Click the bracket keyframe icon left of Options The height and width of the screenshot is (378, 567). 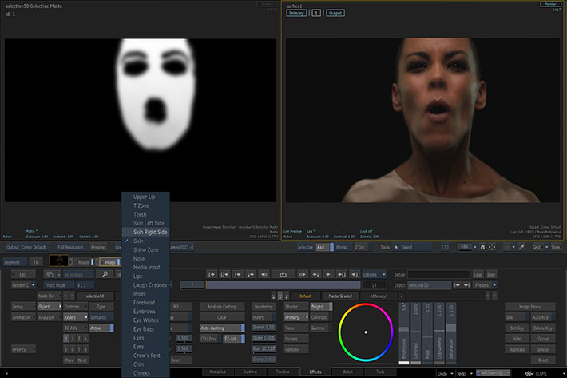(342, 275)
